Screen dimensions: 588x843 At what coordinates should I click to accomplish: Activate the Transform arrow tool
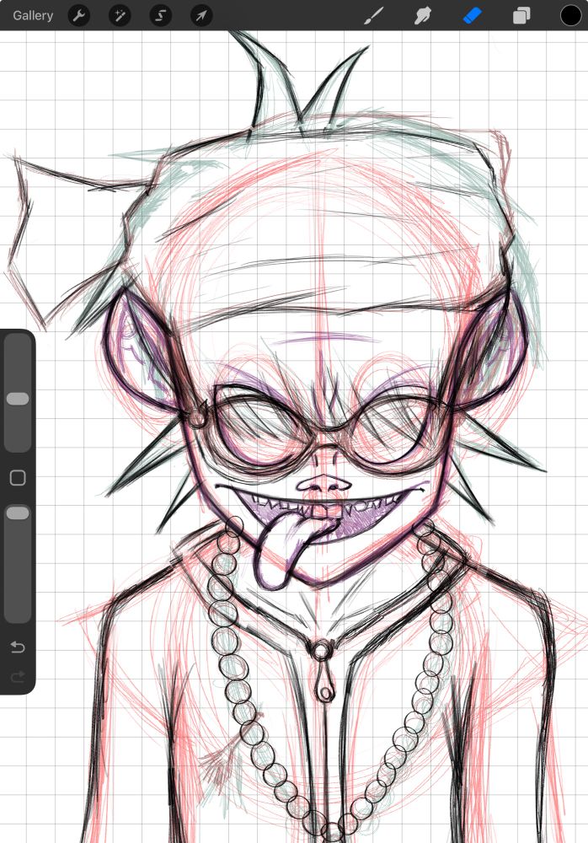coord(201,15)
